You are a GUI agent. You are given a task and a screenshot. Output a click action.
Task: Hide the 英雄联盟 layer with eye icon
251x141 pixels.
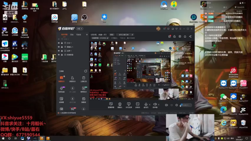click(59, 55)
